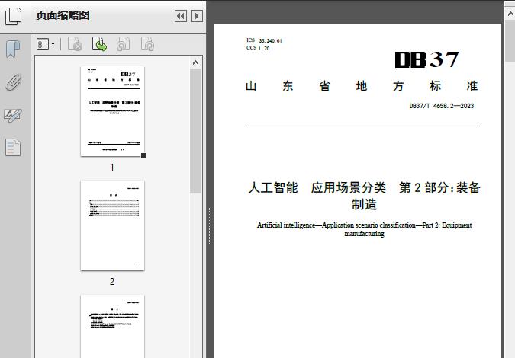Click the delete pages icon

click(75, 45)
